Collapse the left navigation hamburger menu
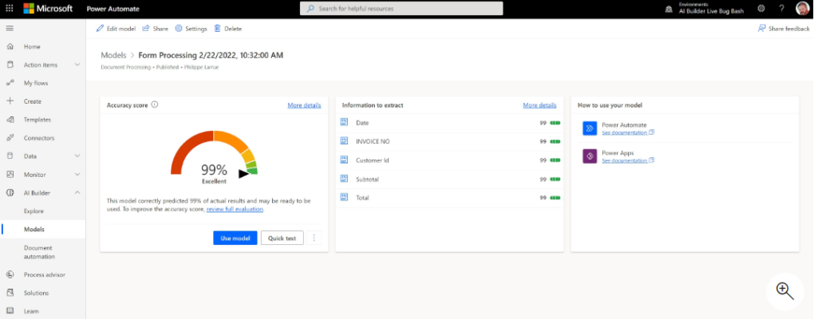Screen dimensions: 817x319 click(x=10, y=29)
